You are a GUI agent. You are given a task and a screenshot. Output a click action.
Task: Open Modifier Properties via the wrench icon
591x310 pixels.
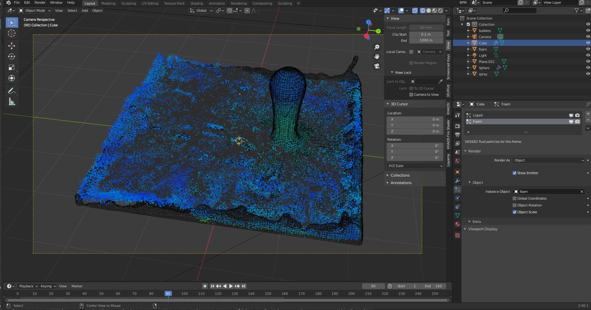[x=457, y=180]
